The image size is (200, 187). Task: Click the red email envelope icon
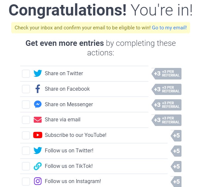click(x=38, y=120)
